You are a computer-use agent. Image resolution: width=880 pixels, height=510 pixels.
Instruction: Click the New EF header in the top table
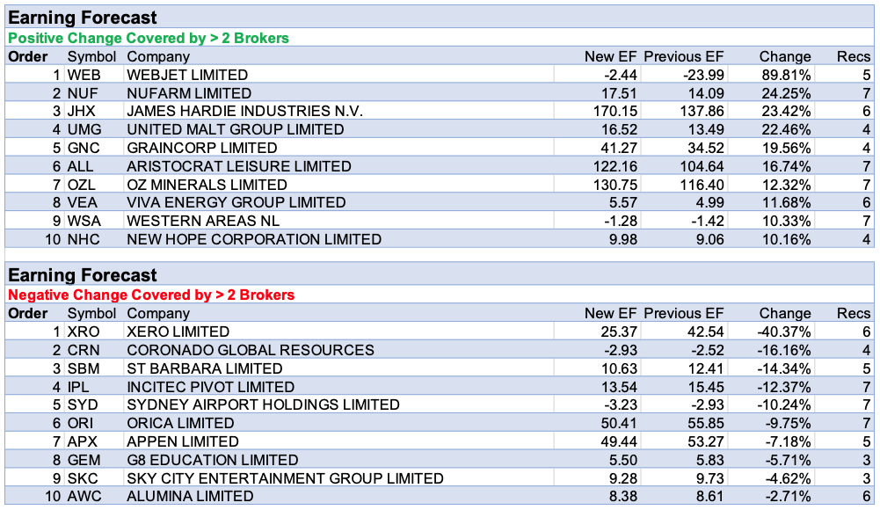click(x=611, y=56)
